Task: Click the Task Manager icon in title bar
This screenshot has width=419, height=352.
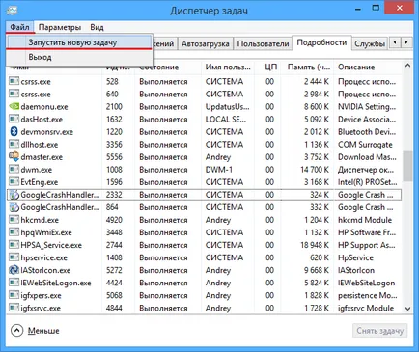Action: [12, 10]
